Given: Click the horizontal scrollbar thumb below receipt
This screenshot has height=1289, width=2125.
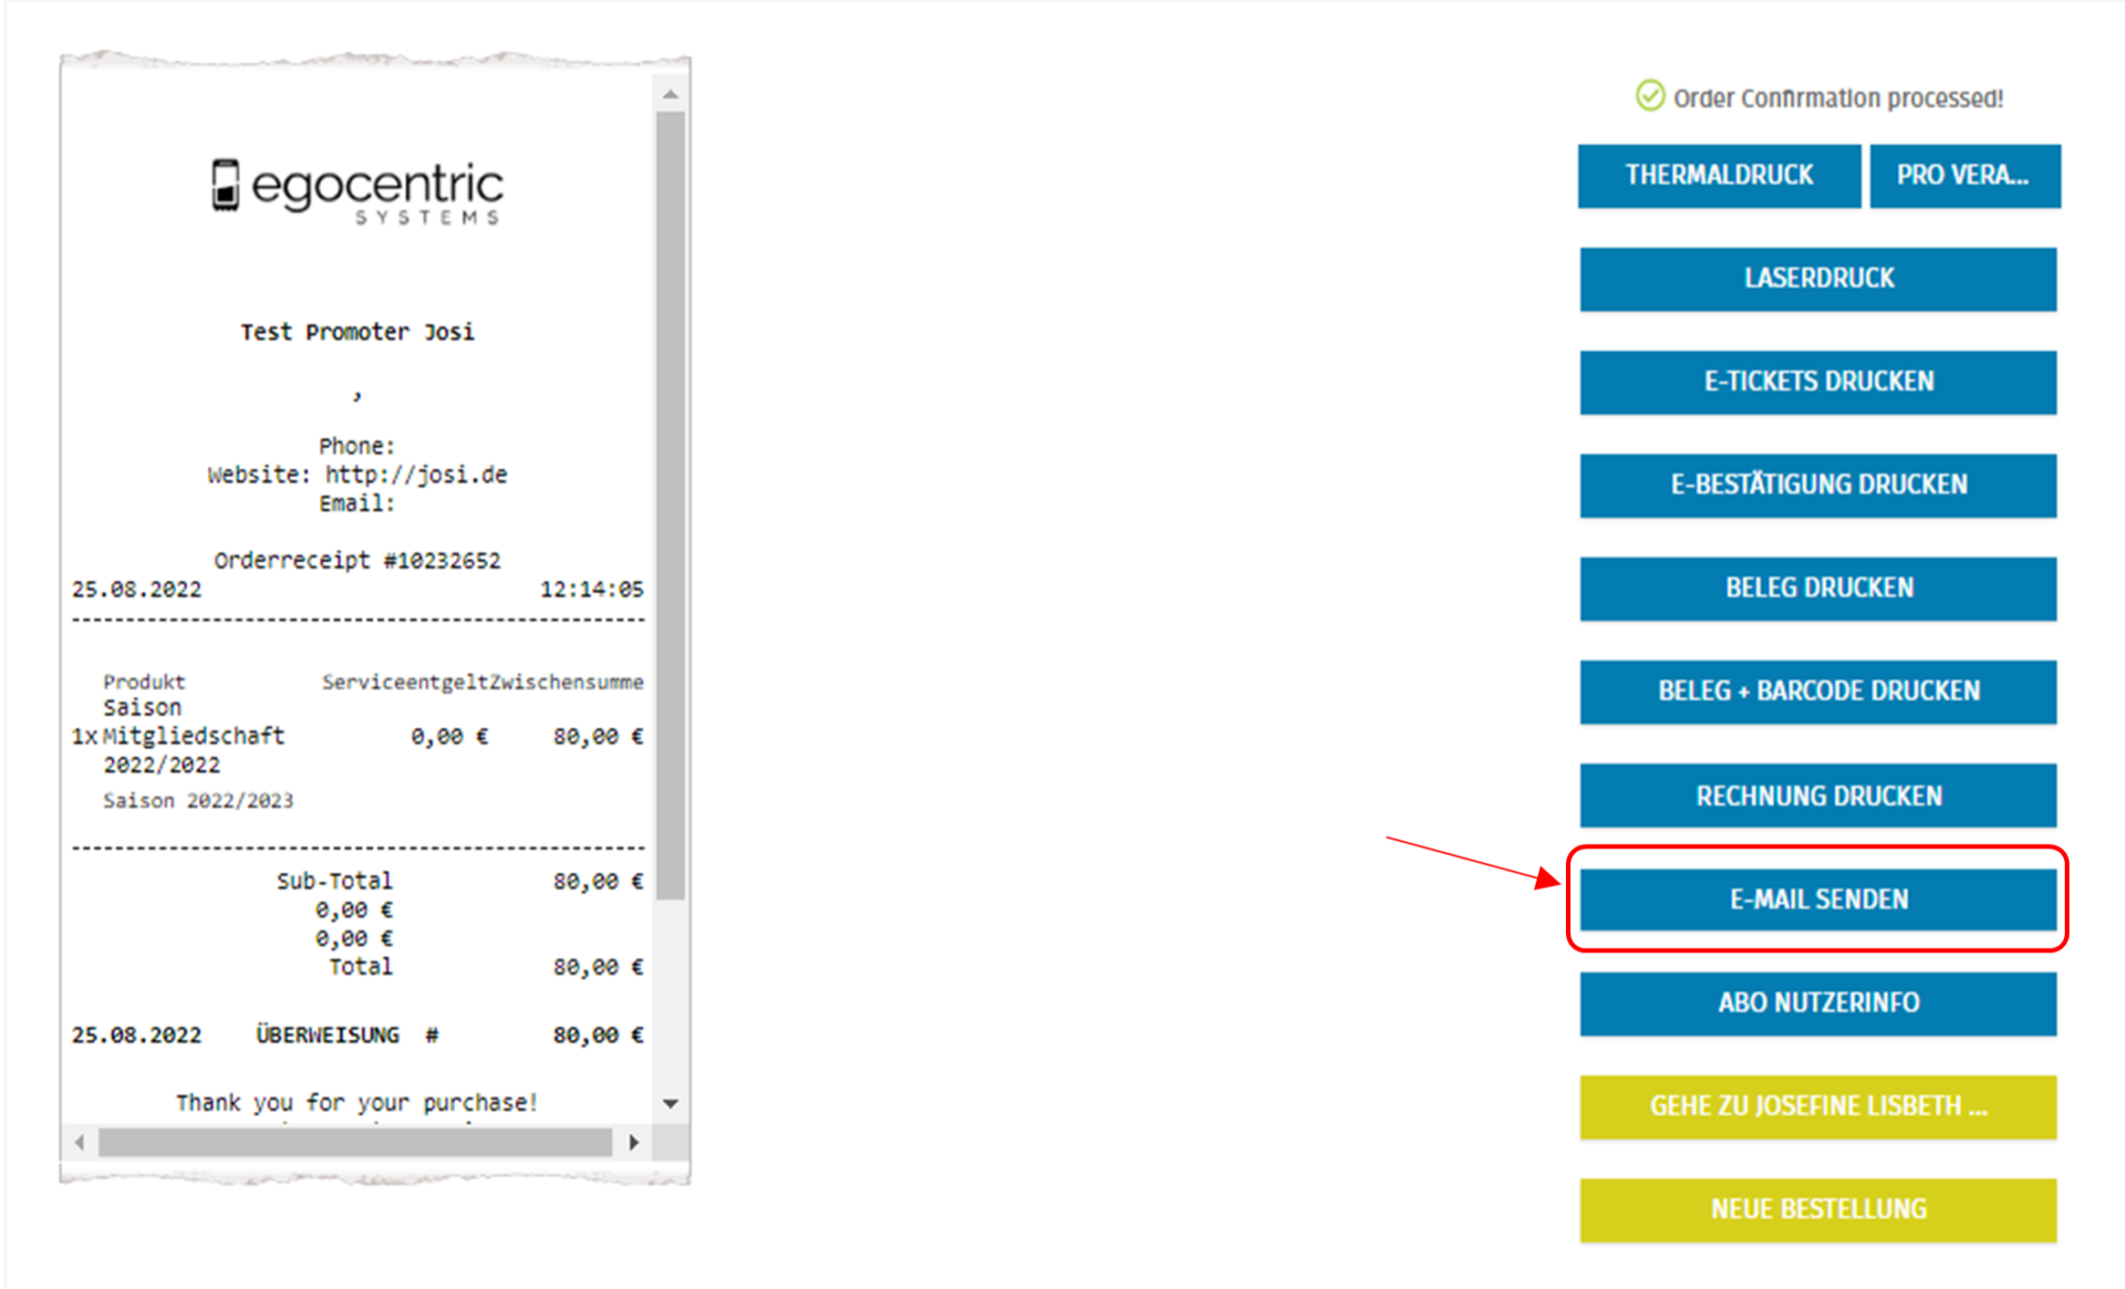Looking at the screenshot, I should 356,1142.
